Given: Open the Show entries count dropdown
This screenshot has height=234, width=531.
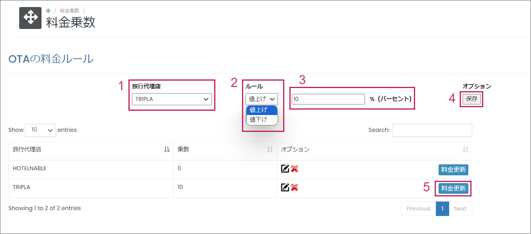Looking at the screenshot, I should [x=40, y=130].
